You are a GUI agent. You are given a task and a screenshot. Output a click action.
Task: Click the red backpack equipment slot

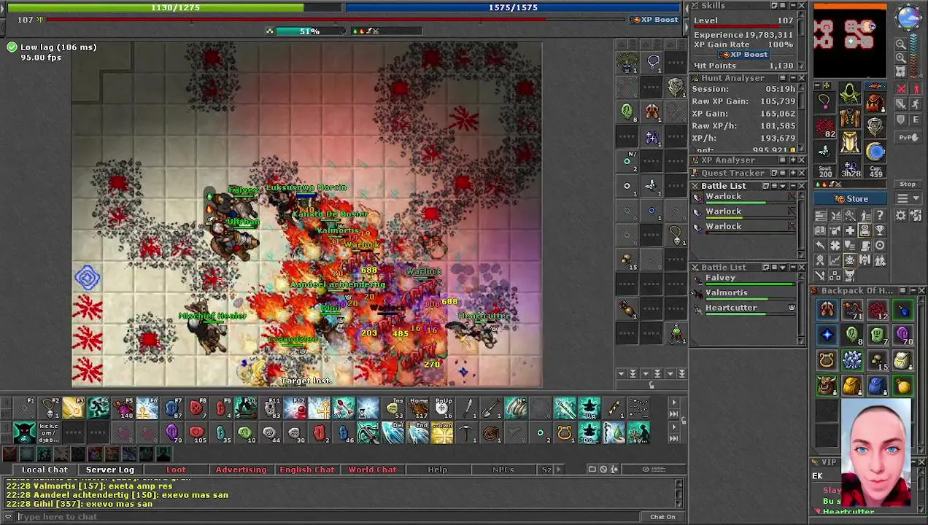click(x=875, y=101)
